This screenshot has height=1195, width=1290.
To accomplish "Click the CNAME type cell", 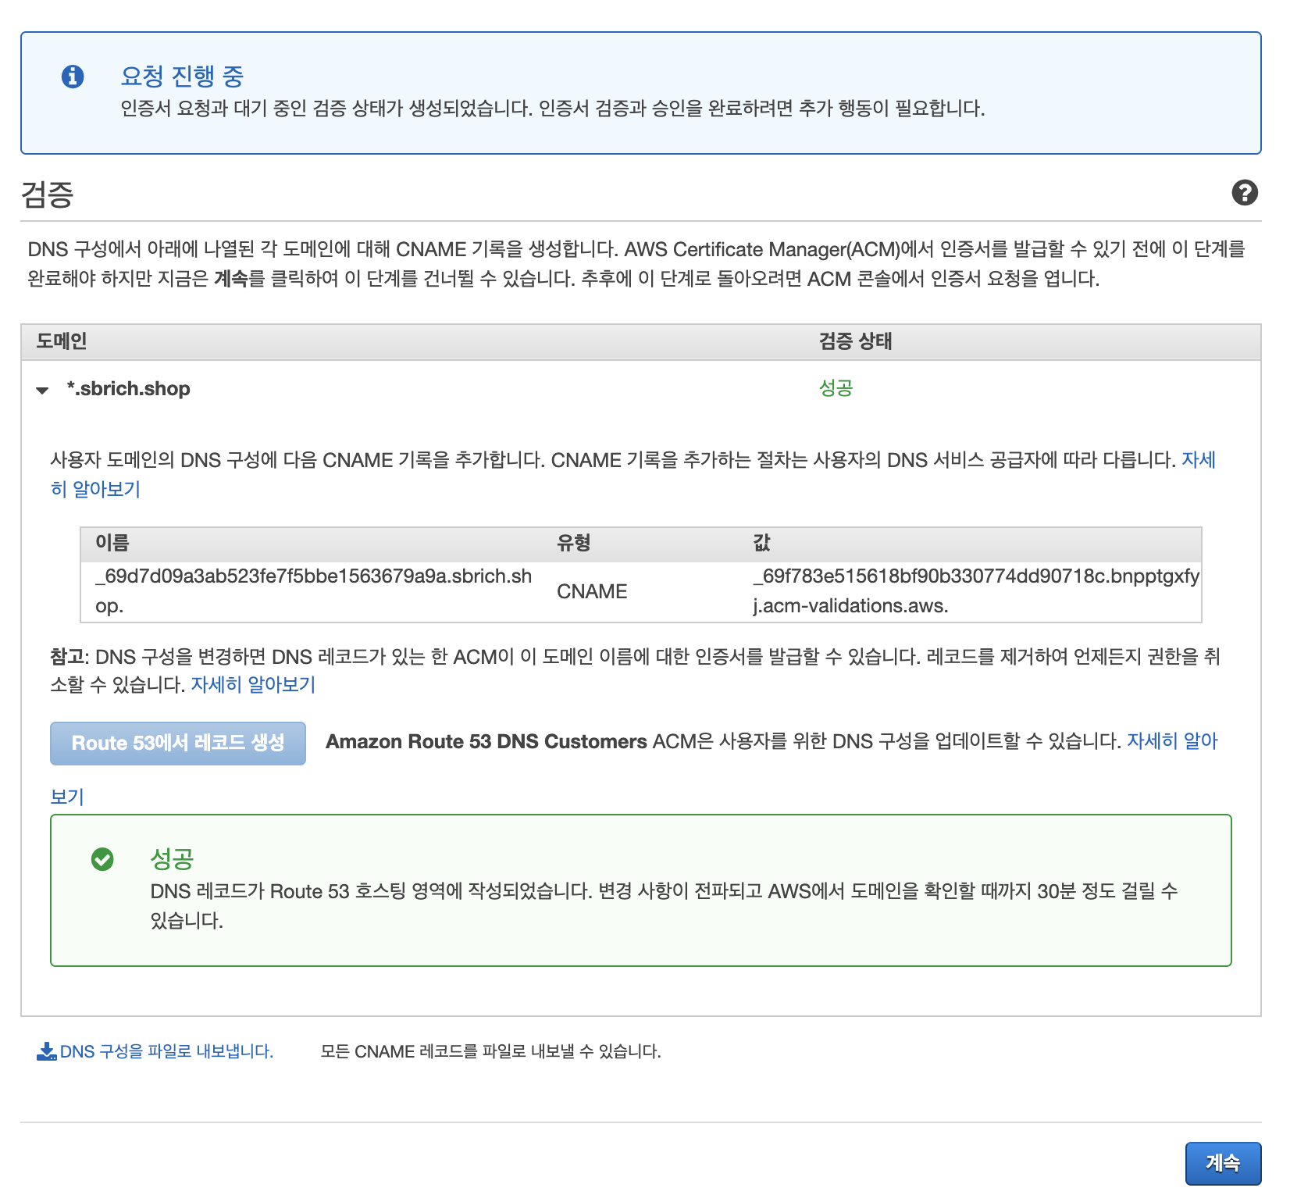I will [x=592, y=591].
